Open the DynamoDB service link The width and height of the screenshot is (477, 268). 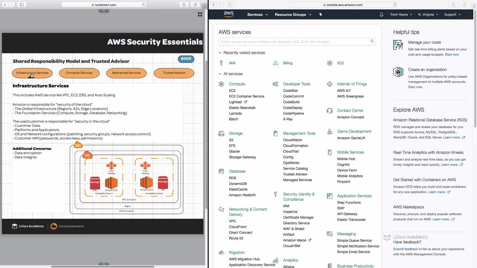click(238, 184)
